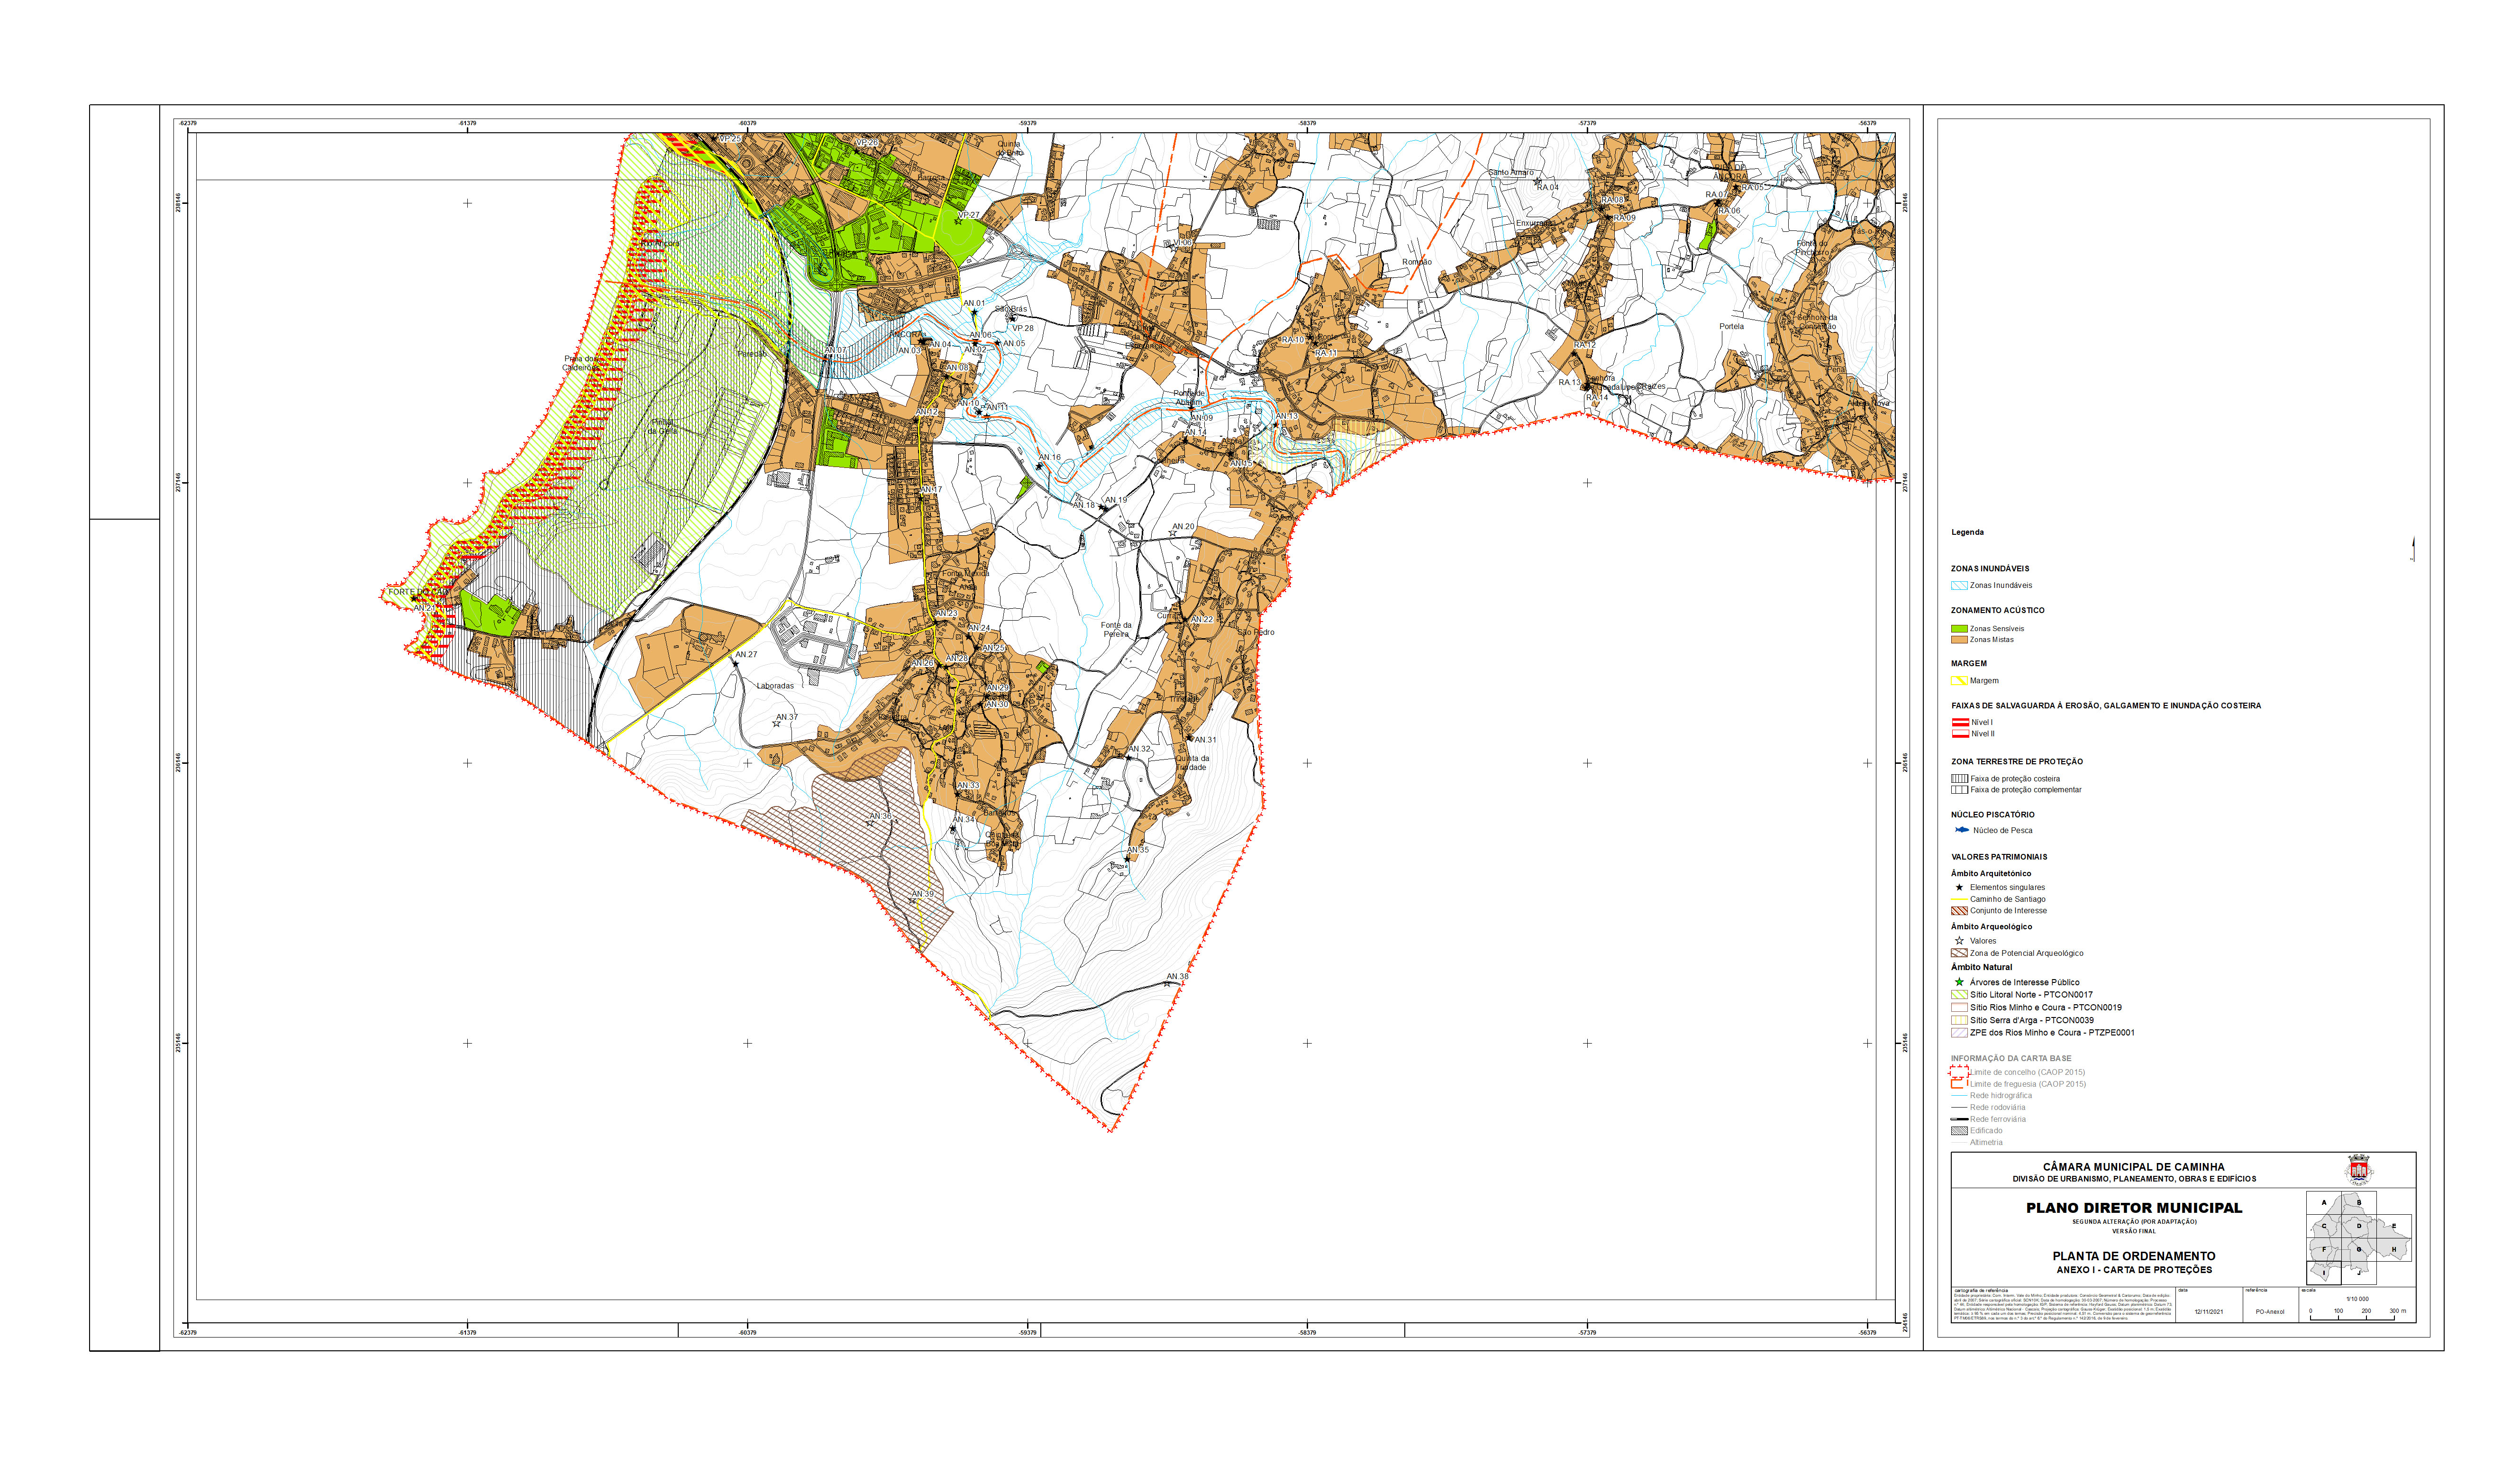
Task: Select the Zona de Potencial Arqueológico swatch
Action: click(x=1959, y=953)
